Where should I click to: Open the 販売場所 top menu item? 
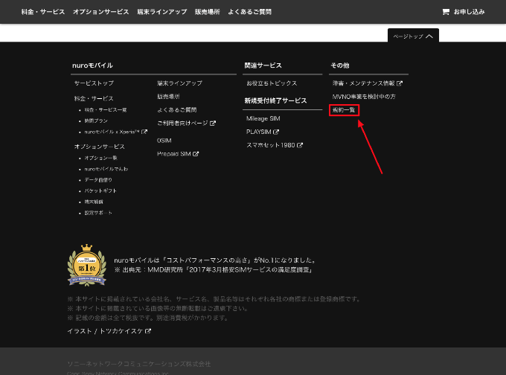pyautogui.click(x=207, y=12)
